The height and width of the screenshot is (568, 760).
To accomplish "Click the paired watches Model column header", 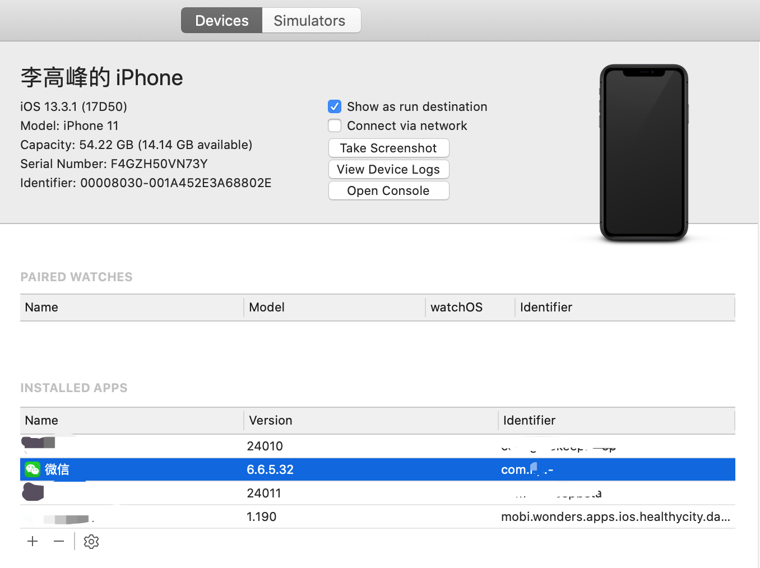I will 335,307.
